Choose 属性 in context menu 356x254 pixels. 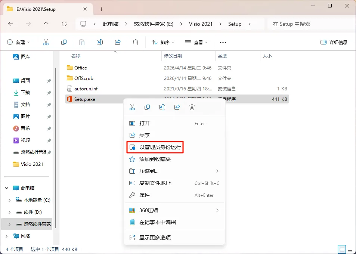point(174,195)
